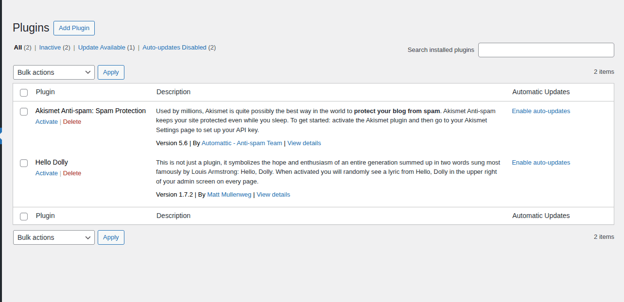
Task: Click Version 1.7.2 text
Action: (174, 195)
